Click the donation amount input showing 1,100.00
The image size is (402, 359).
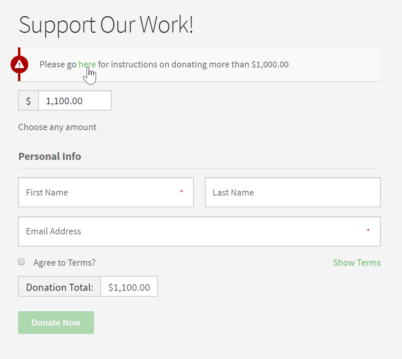74,100
